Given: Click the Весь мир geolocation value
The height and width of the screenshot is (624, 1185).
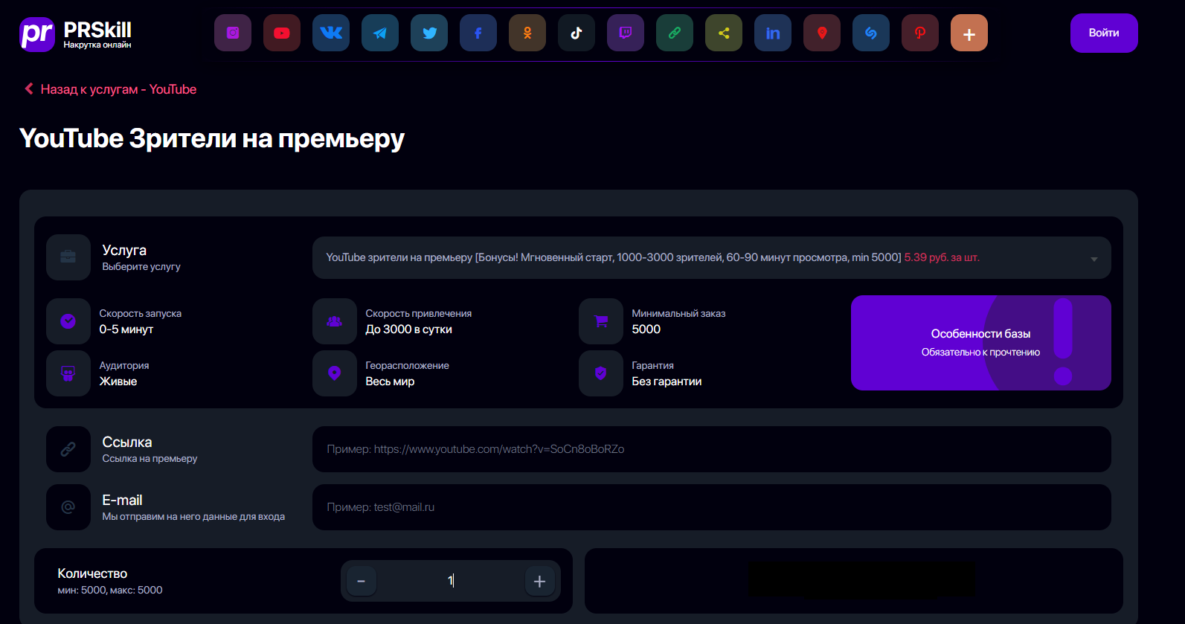Looking at the screenshot, I should [x=391, y=382].
